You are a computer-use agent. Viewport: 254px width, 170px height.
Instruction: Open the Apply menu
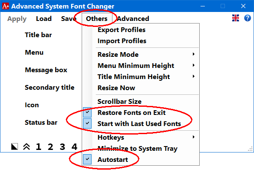click(x=17, y=19)
